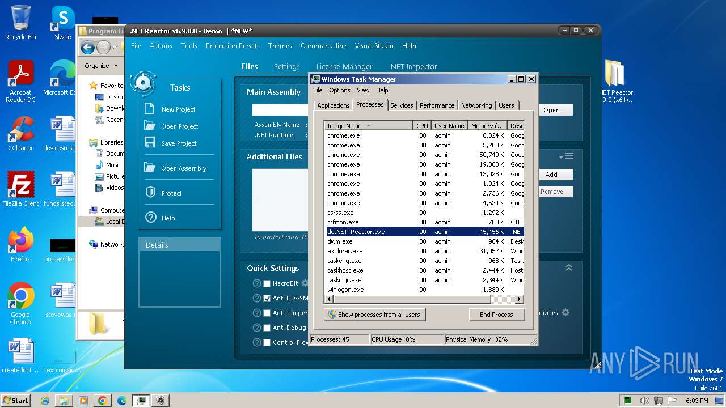The height and width of the screenshot is (408, 726).
Task: Switch to Task Manager Performance tab
Action: [437, 105]
